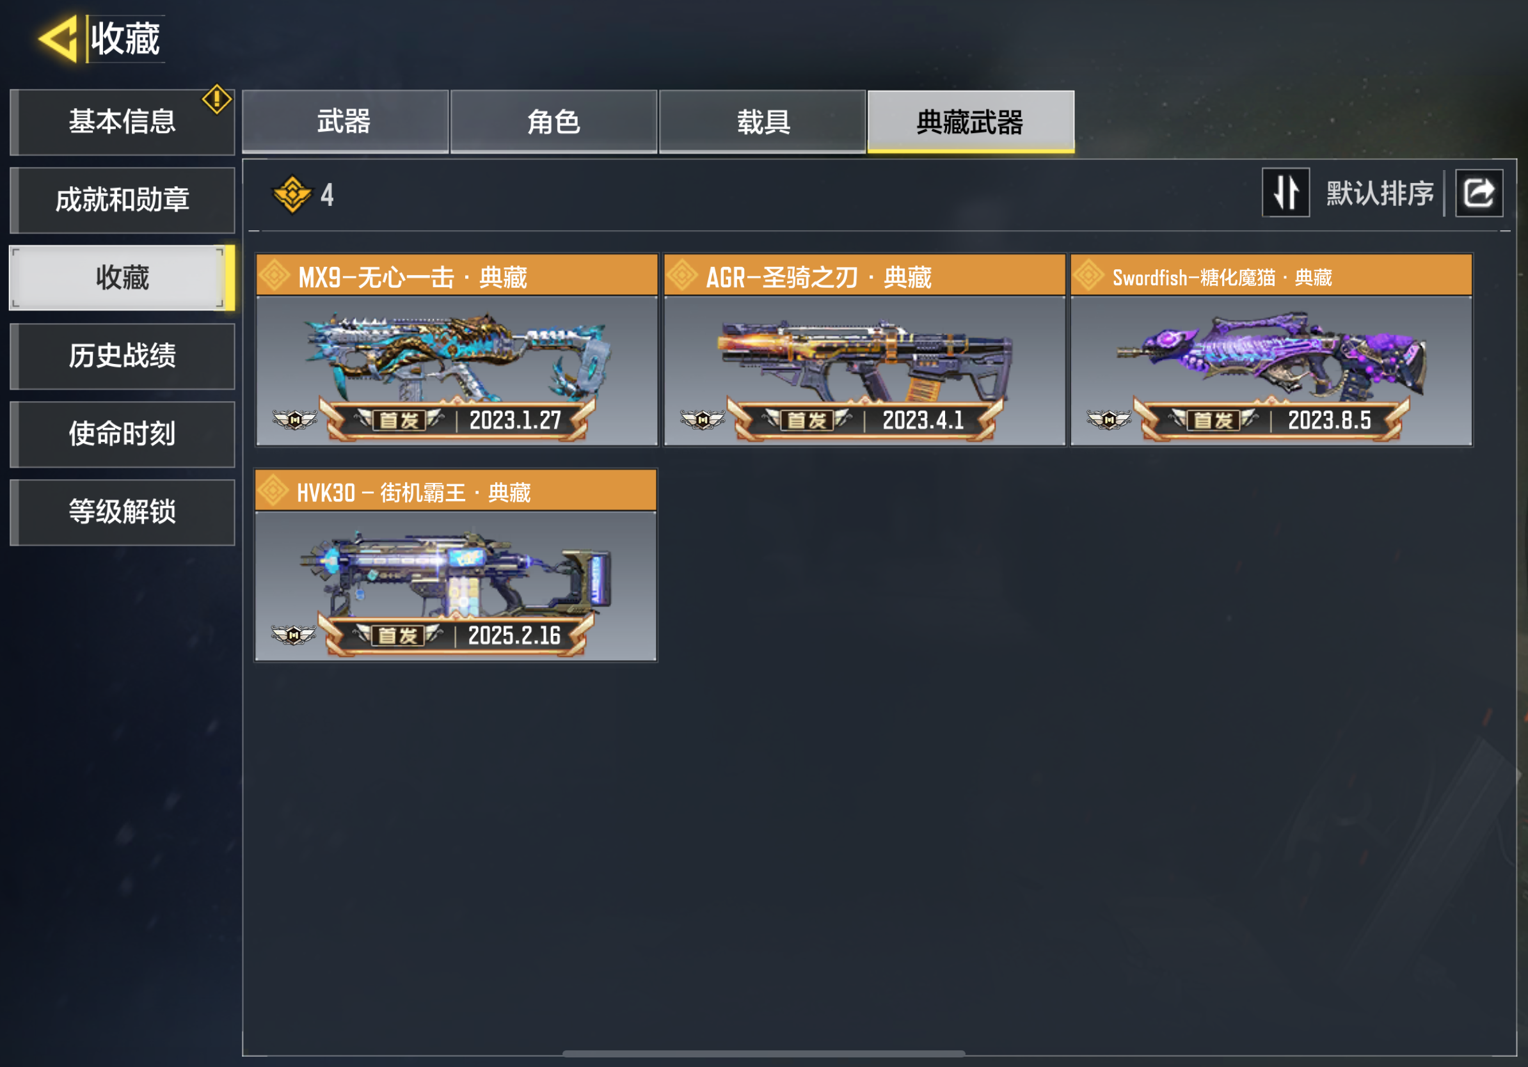Switch to the 角色 tab
Image resolution: width=1528 pixels, height=1067 pixels.
[x=553, y=122]
